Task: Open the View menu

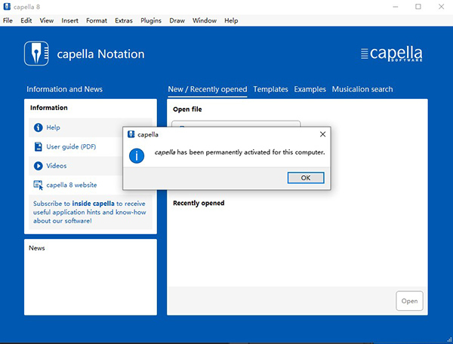Action: (x=47, y=20)
